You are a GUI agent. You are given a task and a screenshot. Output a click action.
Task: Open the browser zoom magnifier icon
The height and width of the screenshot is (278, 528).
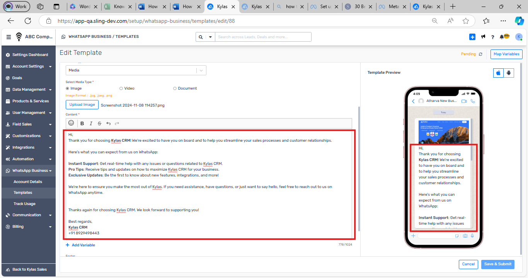tap(435, 21)
